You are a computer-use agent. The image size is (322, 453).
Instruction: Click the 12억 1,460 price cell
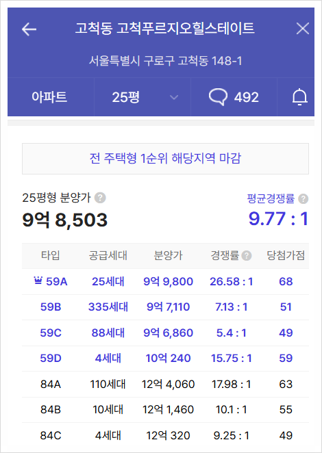click(x=168, y=410)
